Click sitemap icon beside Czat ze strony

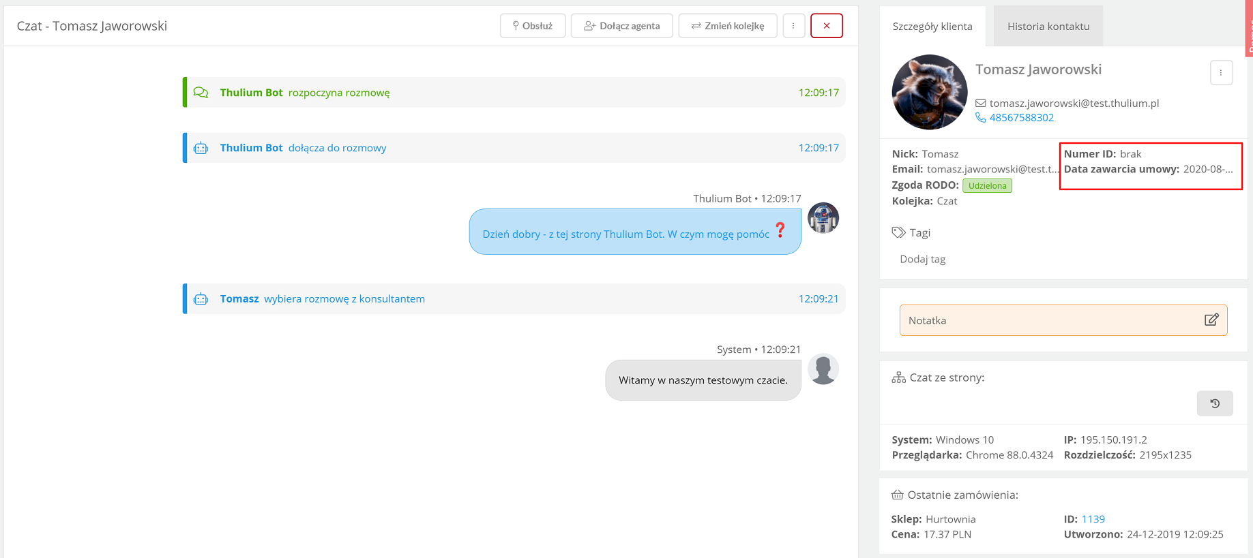click(898, 377)
